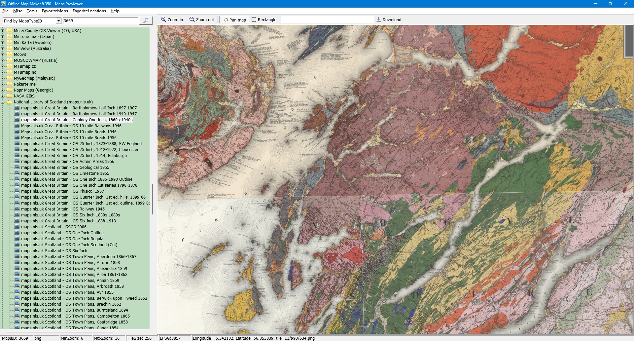Viewport: 634px width, 341px height.
Task: Click the search magnifier button
Action: [146, 21]
